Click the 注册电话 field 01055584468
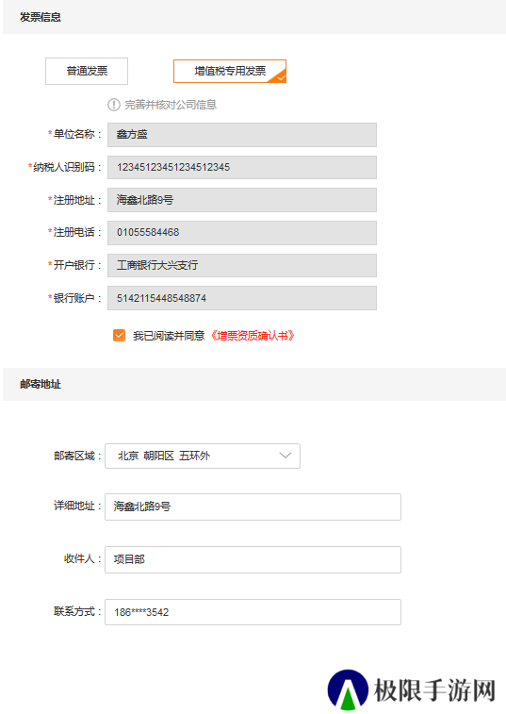Viewport: 506px width, 714px height. [242, 233]
